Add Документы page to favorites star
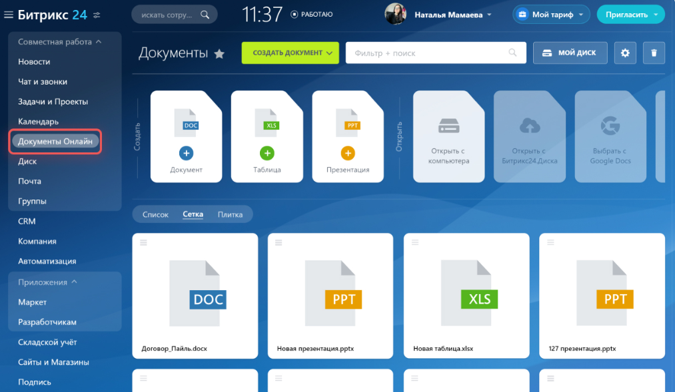 click(219, 54)
